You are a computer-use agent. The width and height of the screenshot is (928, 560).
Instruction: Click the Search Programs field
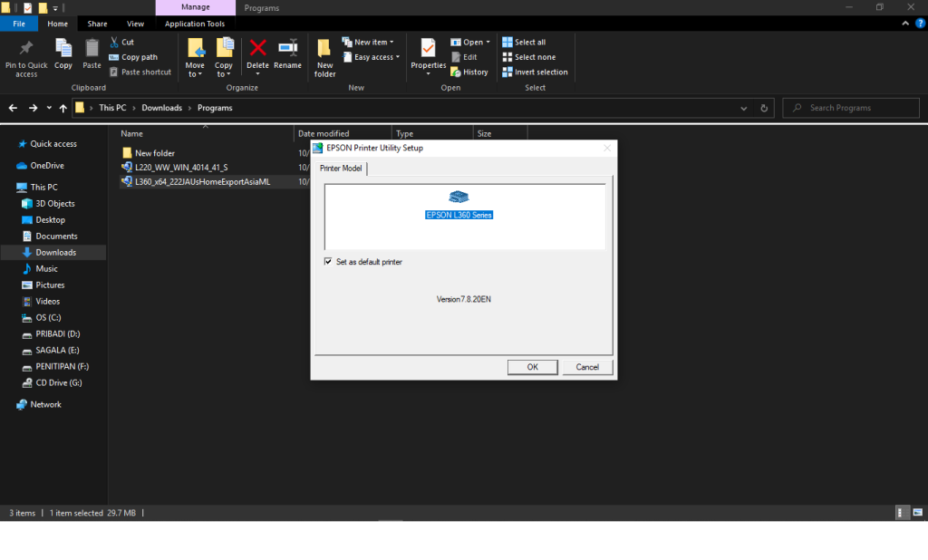851,108
